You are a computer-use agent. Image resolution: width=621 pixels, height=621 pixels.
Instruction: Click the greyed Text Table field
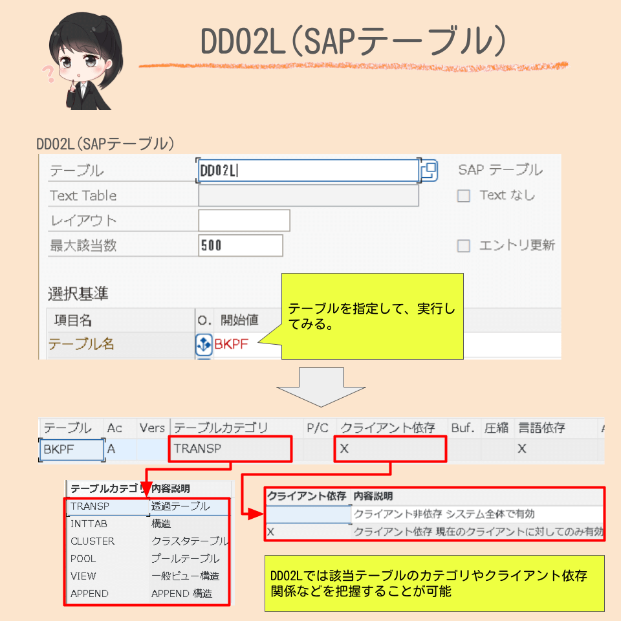click(308, 195)
